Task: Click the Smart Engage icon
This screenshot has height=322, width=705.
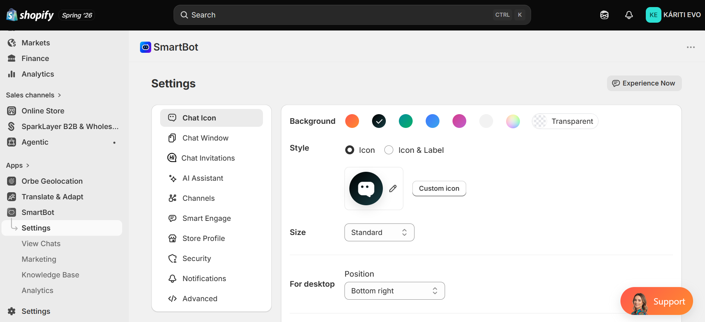Action: coord(172,218)
